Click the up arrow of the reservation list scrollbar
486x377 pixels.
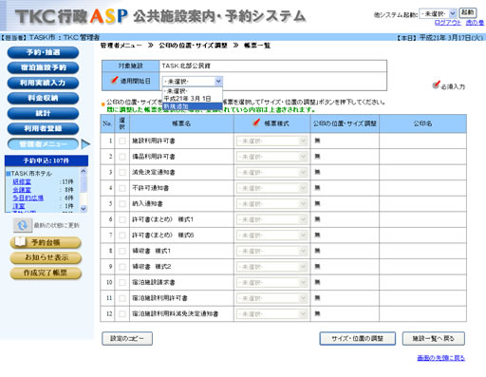[84, 171]
